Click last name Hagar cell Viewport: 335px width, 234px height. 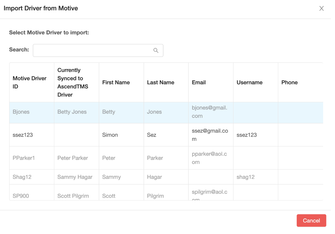click(x=166, y=177)
